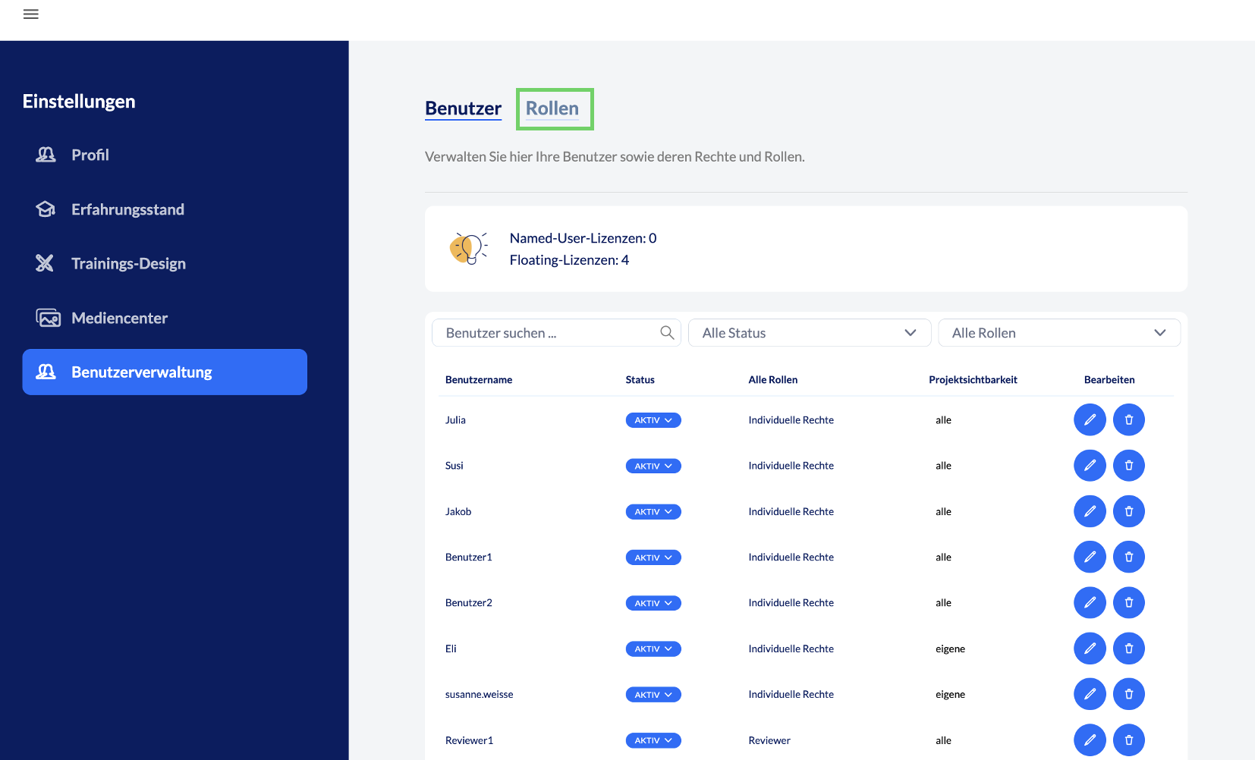Delete user Julia with trash icon
Viewport: 1255px width, 760px height.
[x=1129, y=420]
